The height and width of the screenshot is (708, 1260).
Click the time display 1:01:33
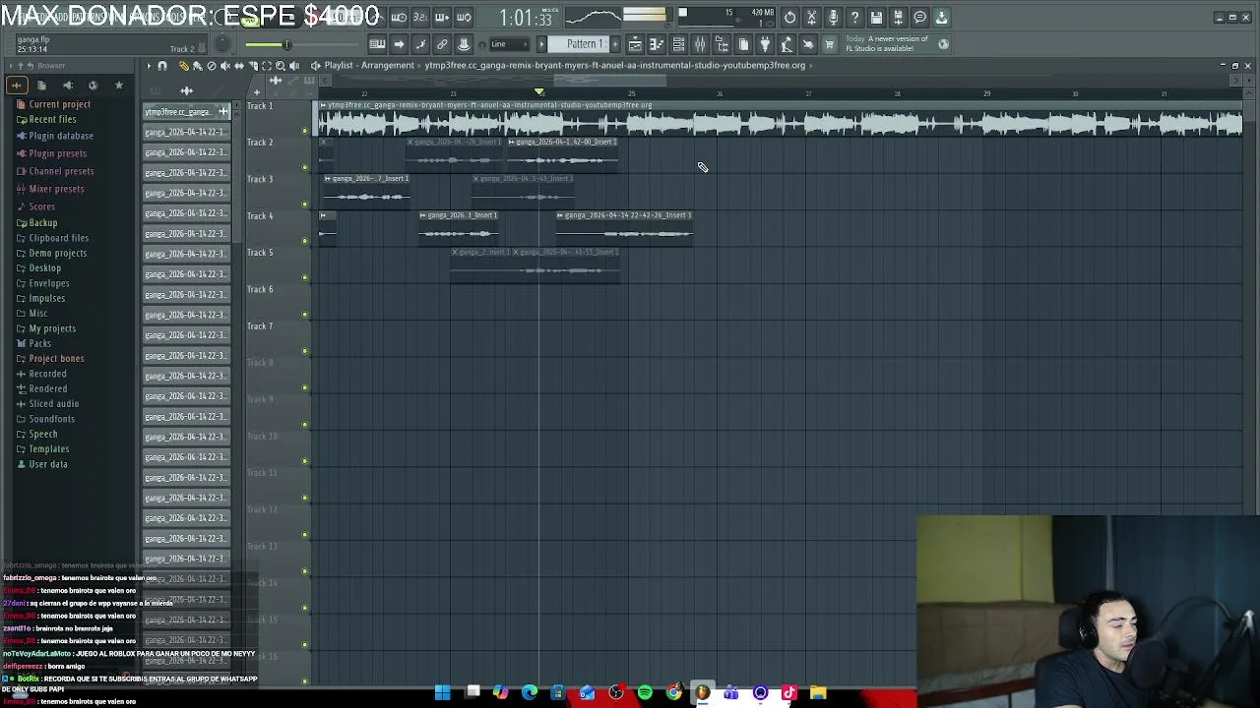click(526, 18)
